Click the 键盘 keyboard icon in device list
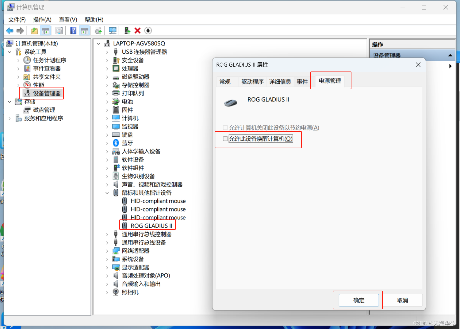Screen dimensions: 460x329 pos(116,135)
